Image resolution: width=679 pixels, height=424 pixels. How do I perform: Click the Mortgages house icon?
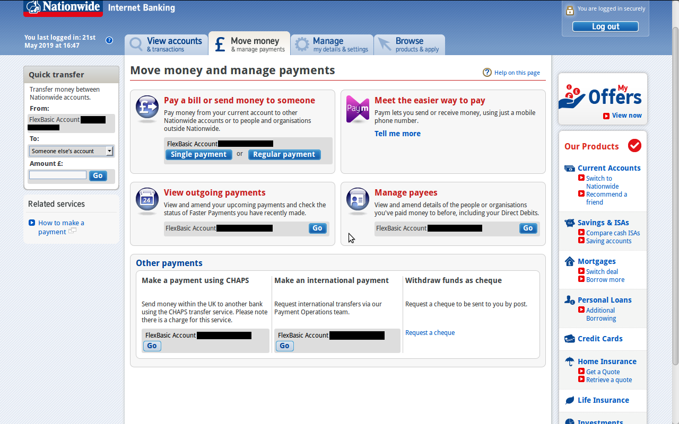coord(570,261)
